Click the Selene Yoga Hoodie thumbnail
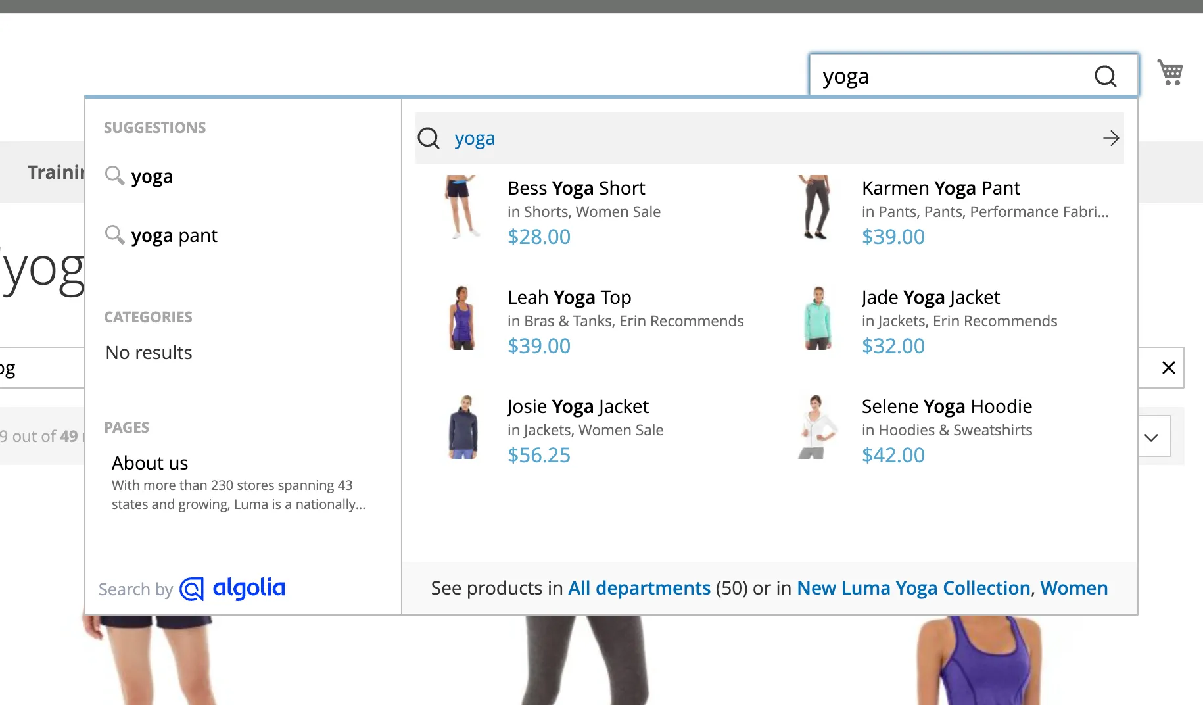Viewport: 1203px width, 705px height. click(x=816, y=426)
